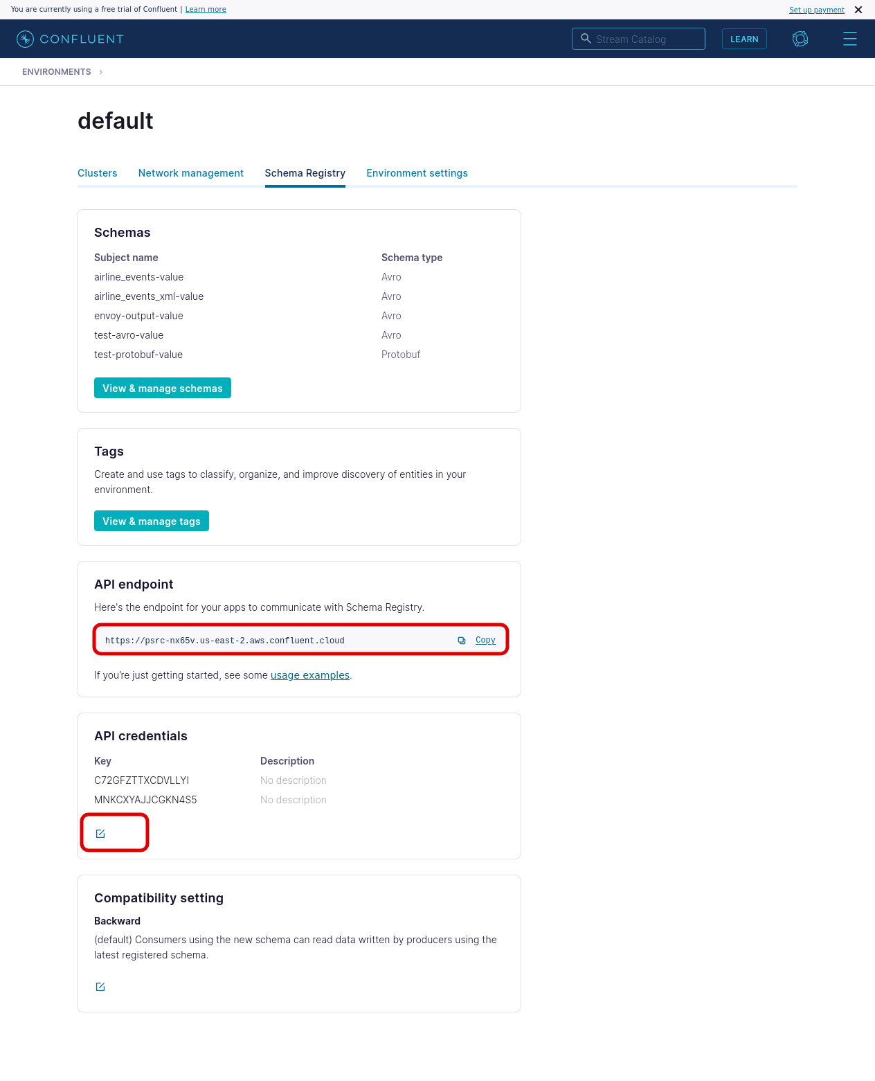Click the search magnifier icon

586,39
